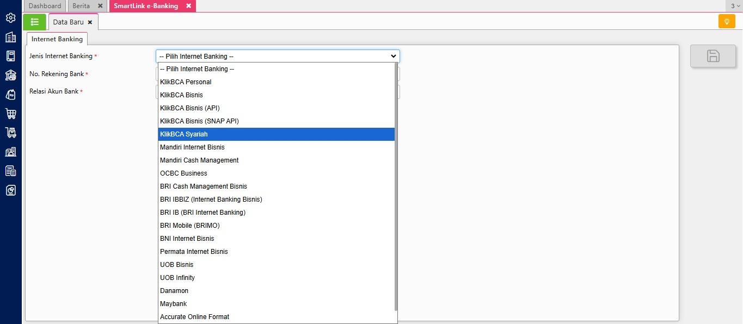Close the Berita tab

pos(100,6)
